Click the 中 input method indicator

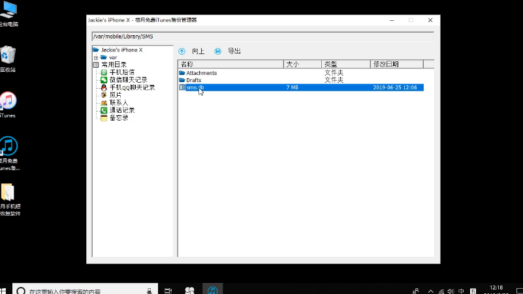pyautogui.click(x=461, y=291)
